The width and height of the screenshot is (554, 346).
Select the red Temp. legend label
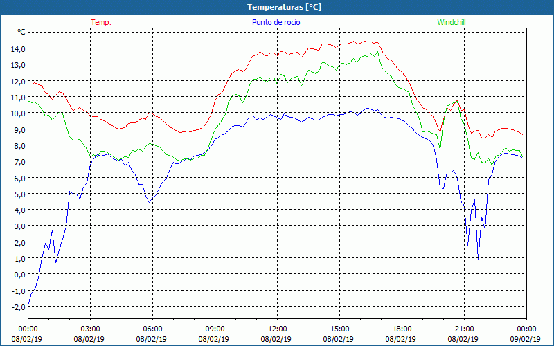[x=101, y=22]
